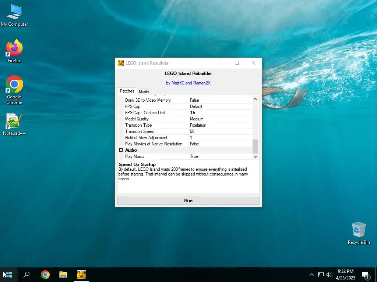Select the FPS Cap - Custom Limit label
377x282 pixels.
[x=145, y=113]
